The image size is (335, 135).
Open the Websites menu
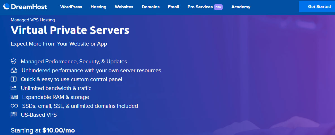coord(124,7)
